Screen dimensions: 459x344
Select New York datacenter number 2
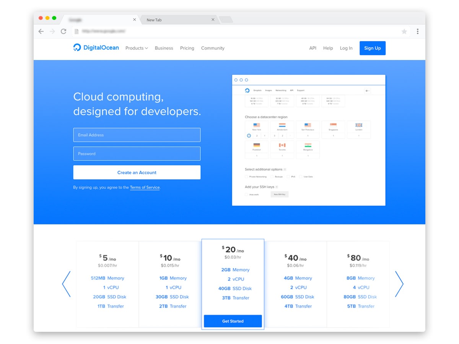[257, 136]
